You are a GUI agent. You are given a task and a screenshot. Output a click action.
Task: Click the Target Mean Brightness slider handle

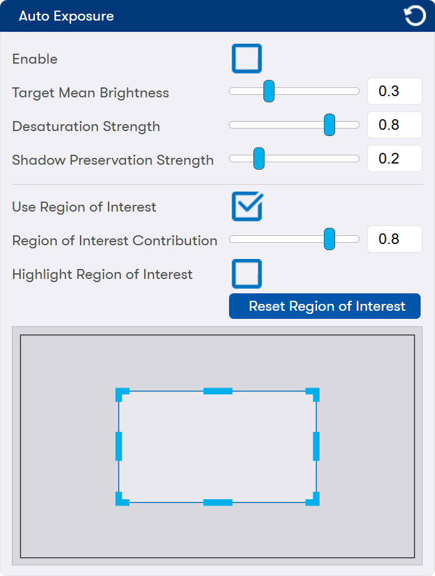(x=269, y=91)
